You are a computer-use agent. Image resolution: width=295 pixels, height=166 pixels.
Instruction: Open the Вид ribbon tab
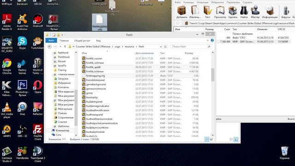click(98, 41)
